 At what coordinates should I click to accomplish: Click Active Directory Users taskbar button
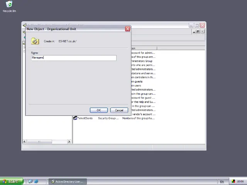[x=68, y=182]
